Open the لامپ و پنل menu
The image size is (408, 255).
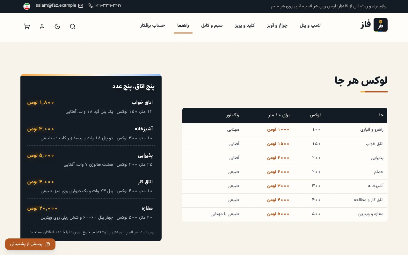pos(310,25)
